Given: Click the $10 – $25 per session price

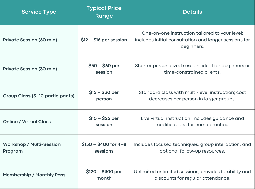Looking at the screenshot, I should click(104, 121).
